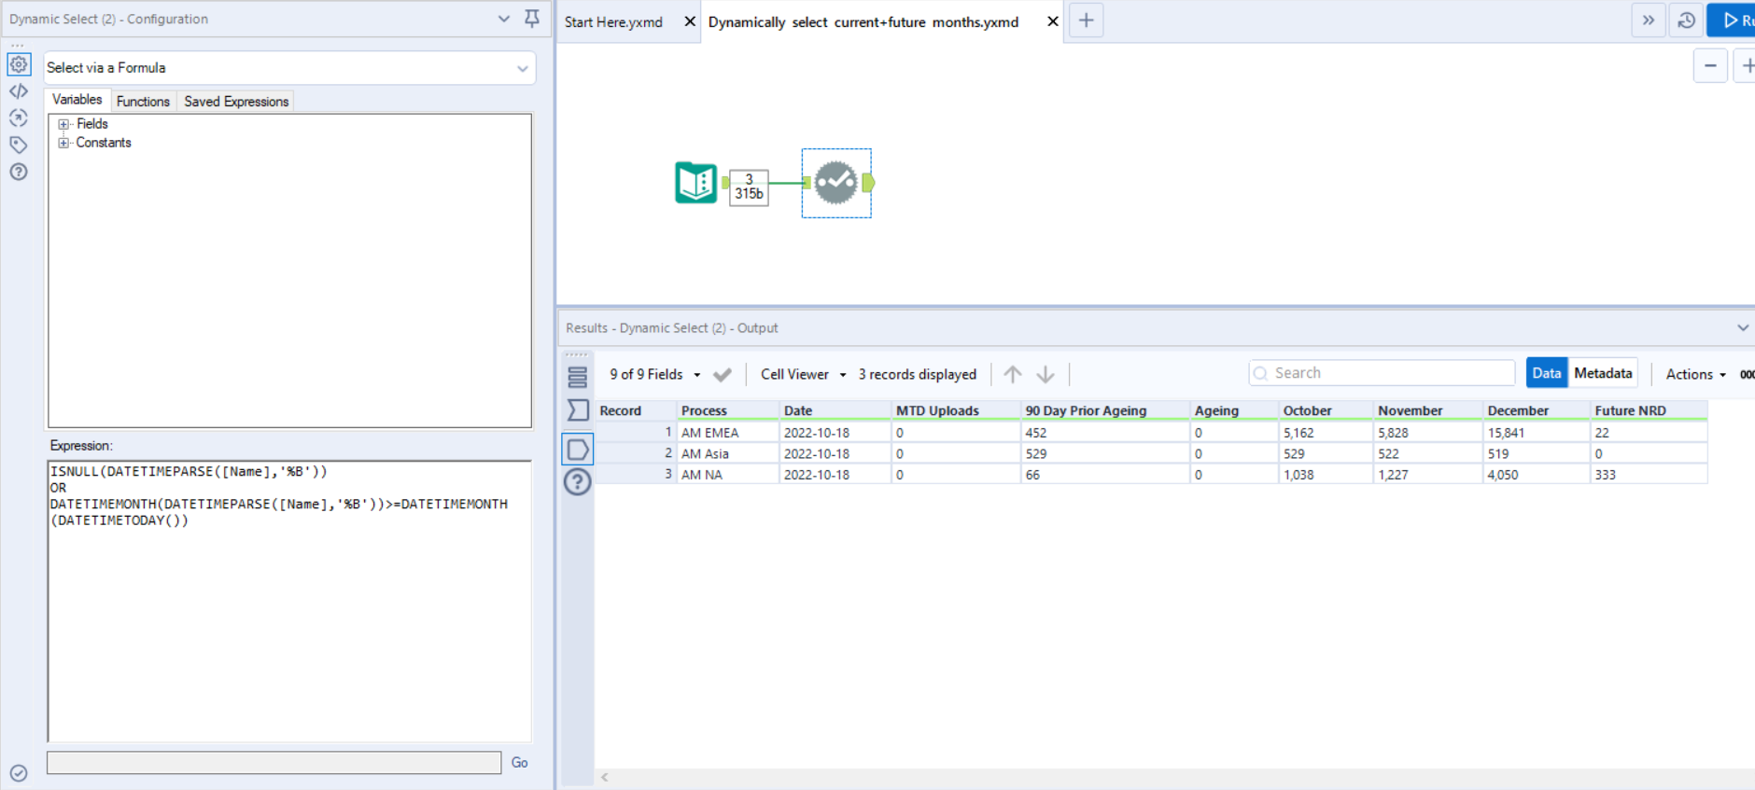Open the XML view code icon
Viewport: 1755px width, 790px height.
coord(19,91)
